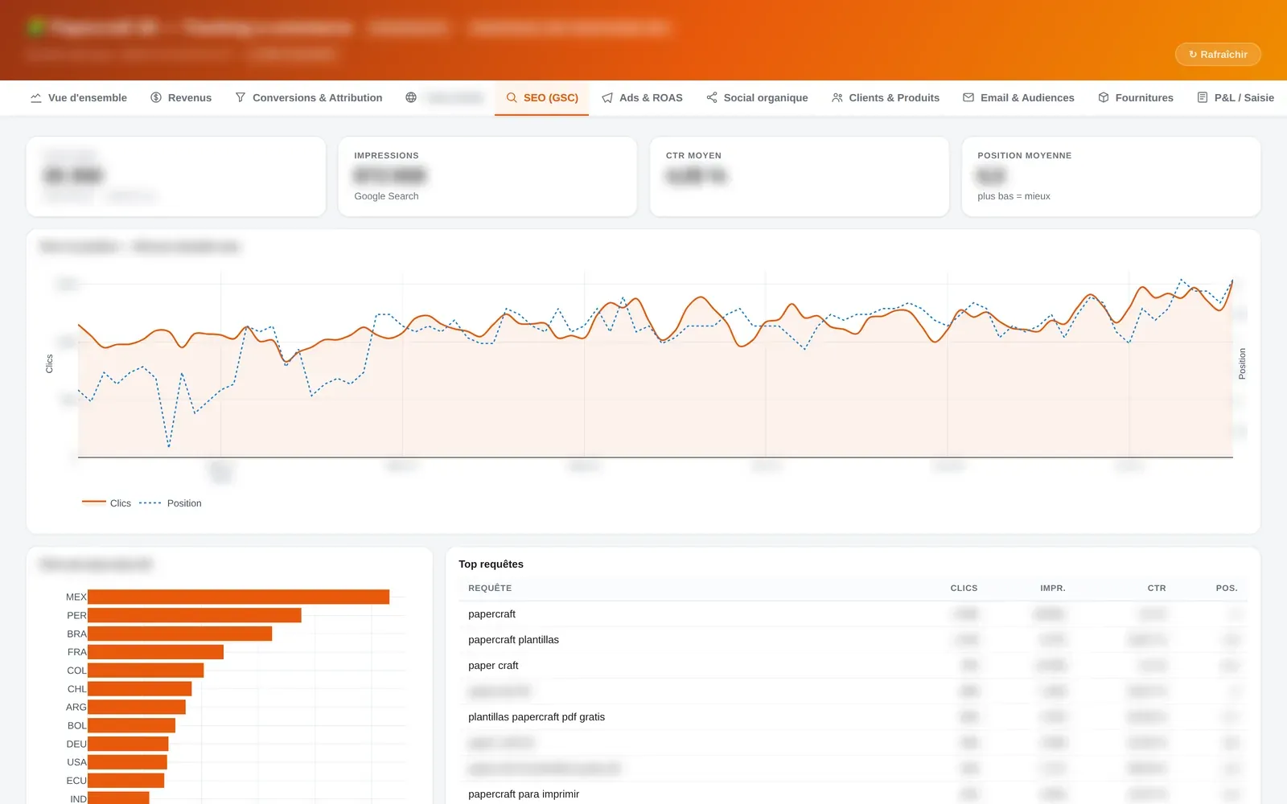The height and width of the screenshot is (804, 1287).
Task: Click the plantillas papercraft pdf gratis query
Action: click(x=537, y=717)
